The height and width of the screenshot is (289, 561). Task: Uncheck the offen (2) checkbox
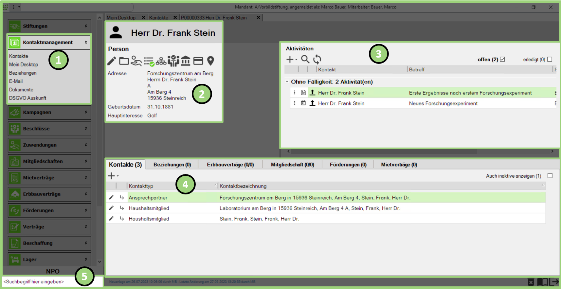pos(502,59)
